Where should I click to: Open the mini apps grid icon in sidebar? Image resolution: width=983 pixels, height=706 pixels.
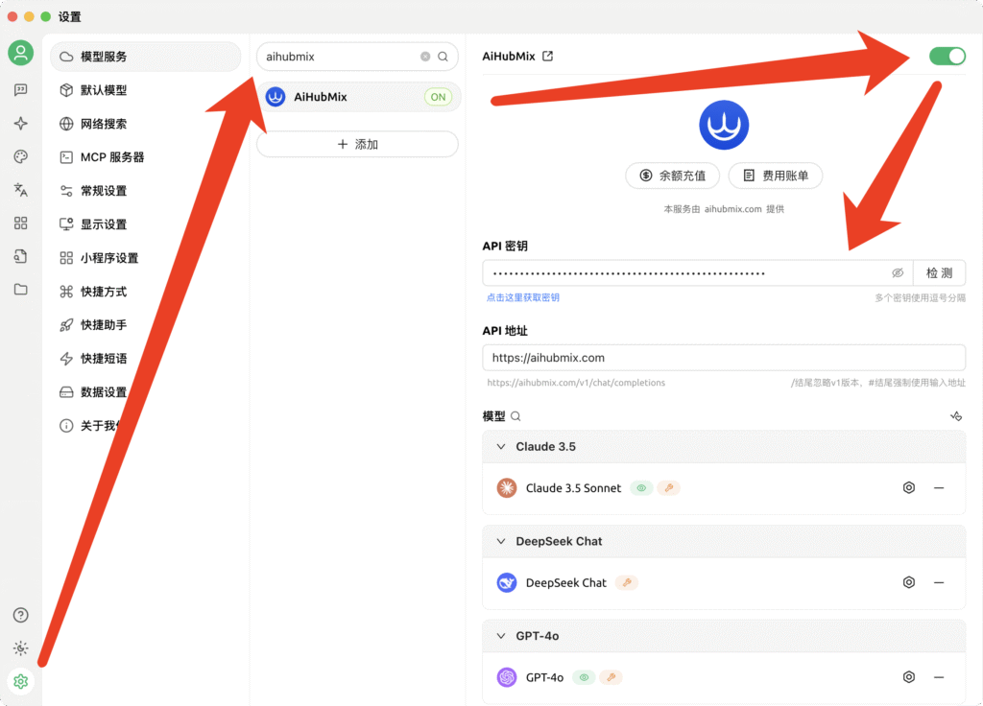point(21,224)
